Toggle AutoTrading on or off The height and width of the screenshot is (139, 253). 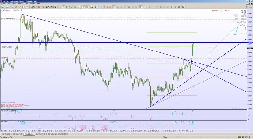pyautogui.click(x=51, y=7)
